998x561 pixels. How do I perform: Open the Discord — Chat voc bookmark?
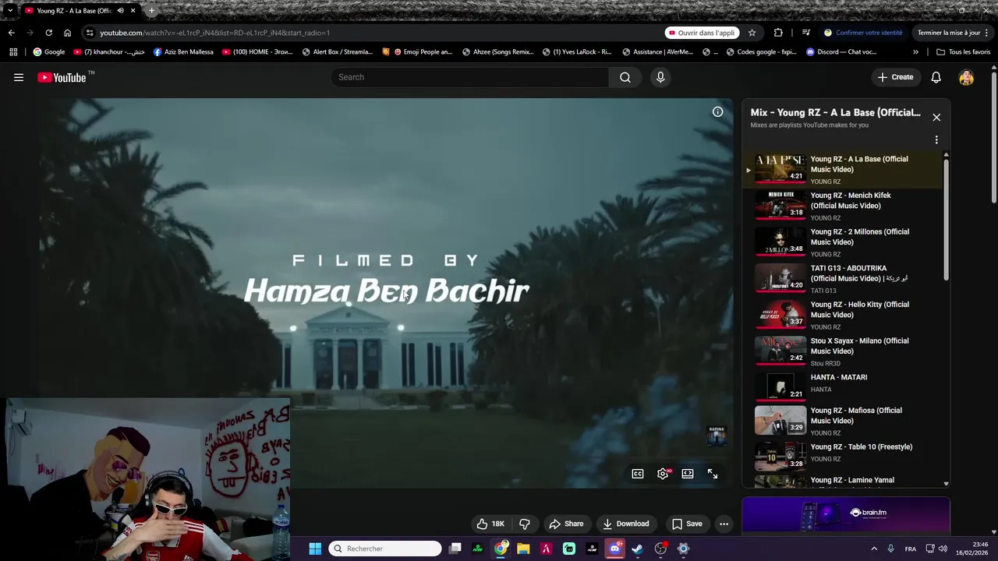841,52
